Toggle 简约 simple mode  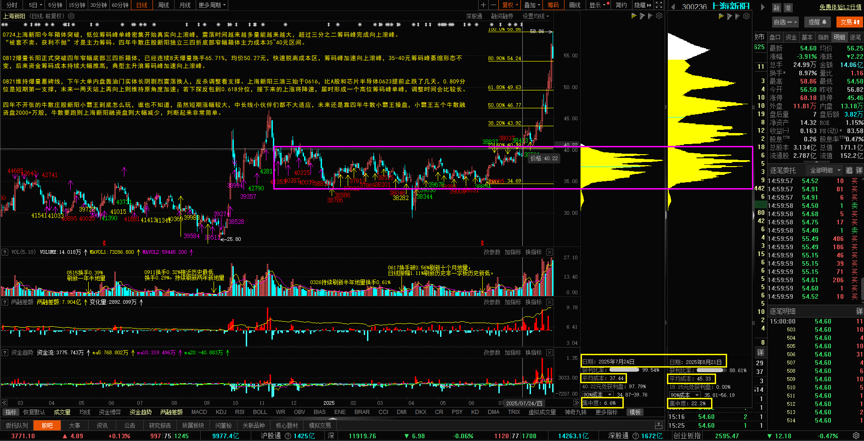pyautogui.click(x=621, y=5)
